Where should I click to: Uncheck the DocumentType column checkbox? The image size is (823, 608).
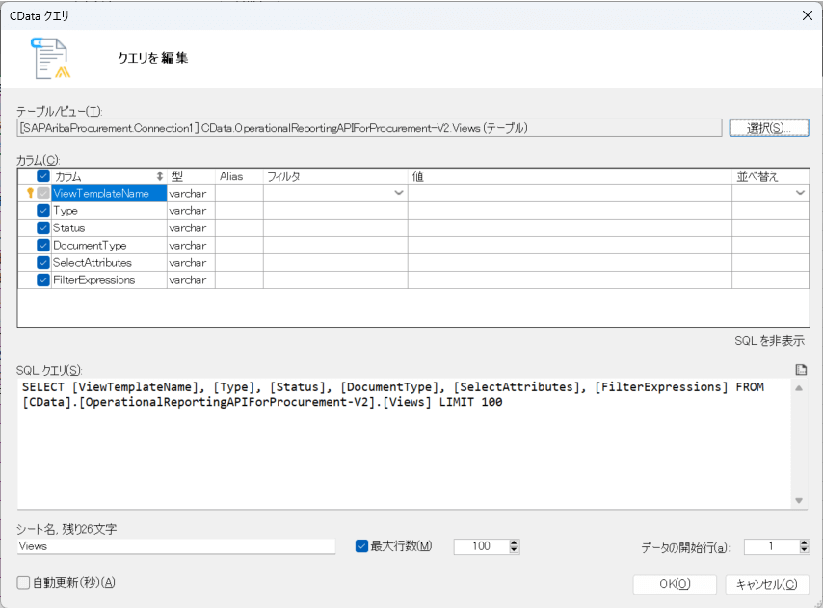click(x=43, y=245)
